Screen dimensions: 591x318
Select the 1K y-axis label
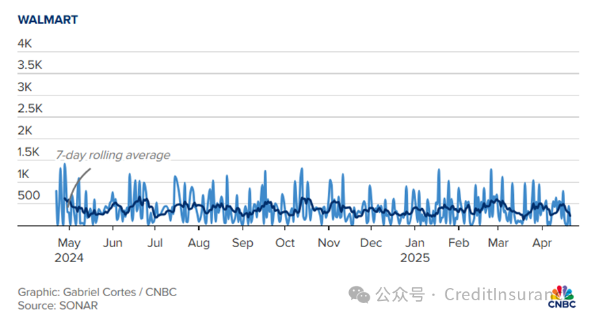click(x=23, y=174)
